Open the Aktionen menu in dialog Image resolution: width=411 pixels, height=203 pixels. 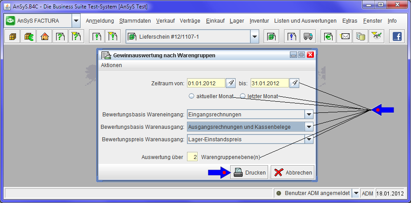[111, 65]
